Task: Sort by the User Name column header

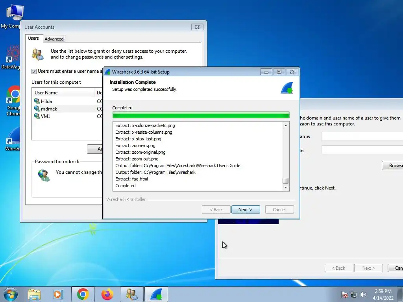Action: (x=63, y=93)
